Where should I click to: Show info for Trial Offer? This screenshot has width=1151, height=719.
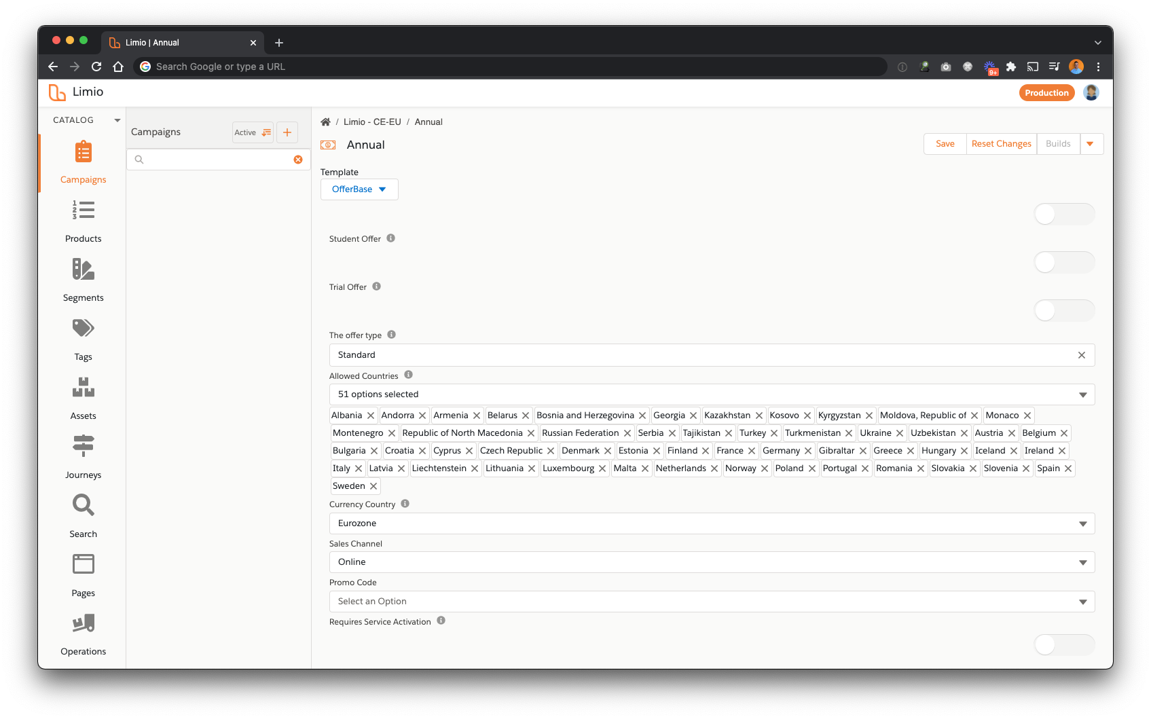377,287
